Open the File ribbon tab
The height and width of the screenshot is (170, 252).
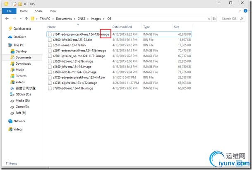[9, 11]
